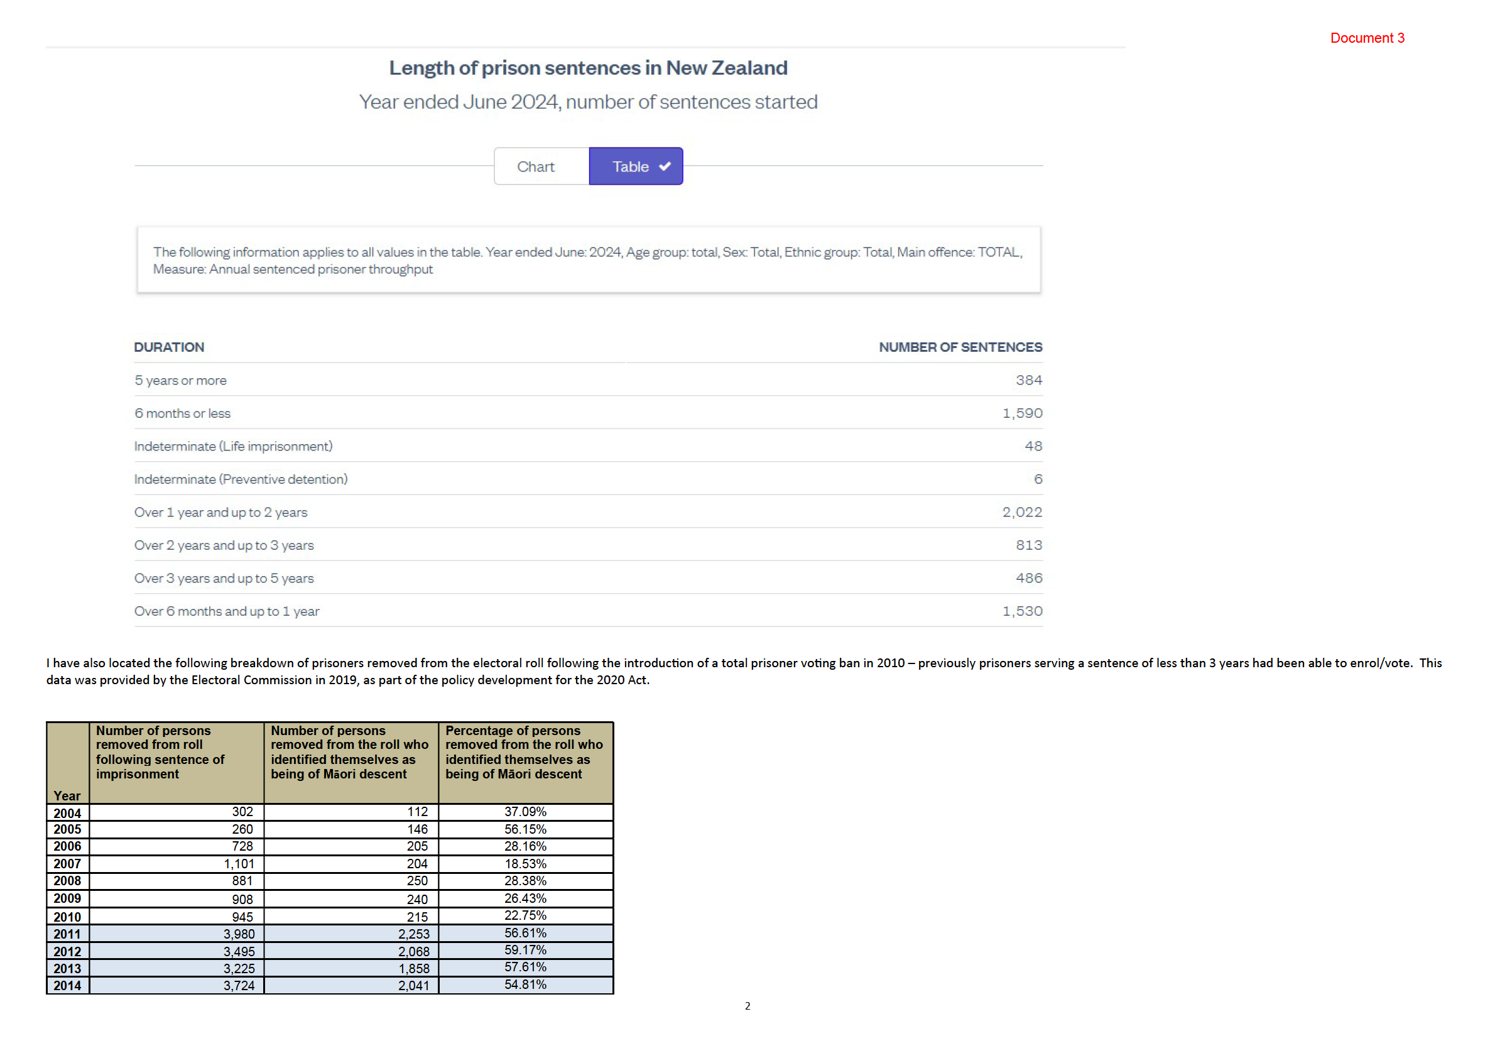Viewport: 1495px width, 1058px height.
Task: Click the information note box about table values
Action: pyautogui.click(x=588, y=260)
